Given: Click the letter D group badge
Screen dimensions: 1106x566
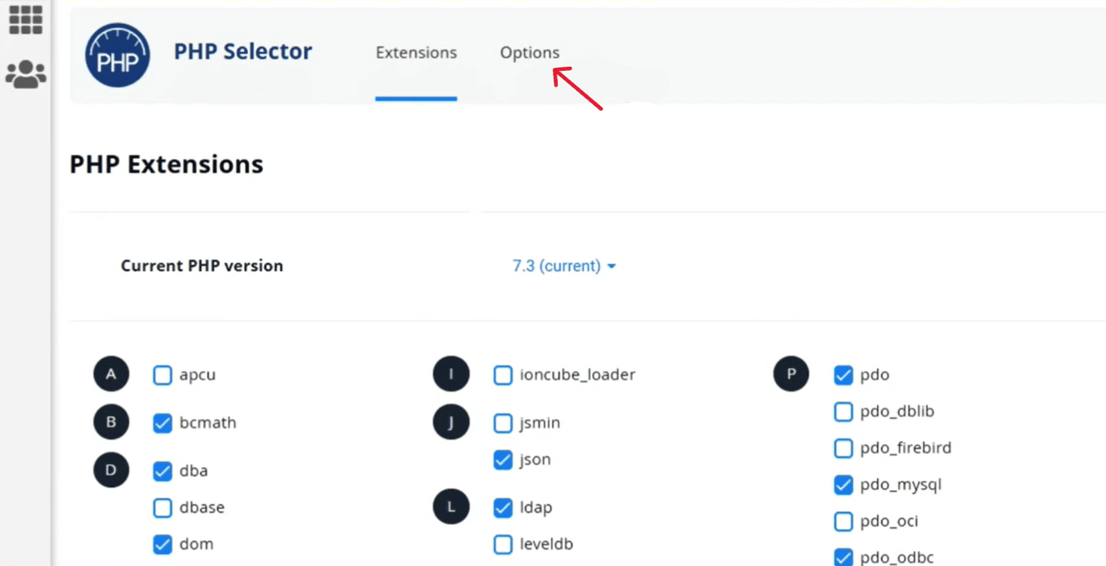Looking at the screenshot, I should tap(111, 471).
